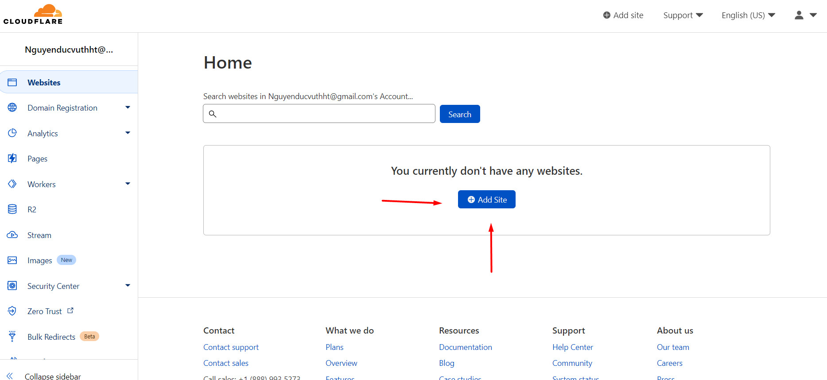Click the R2 database icon
The height and width of the screenshot is (380, 827).
(12, 209)
